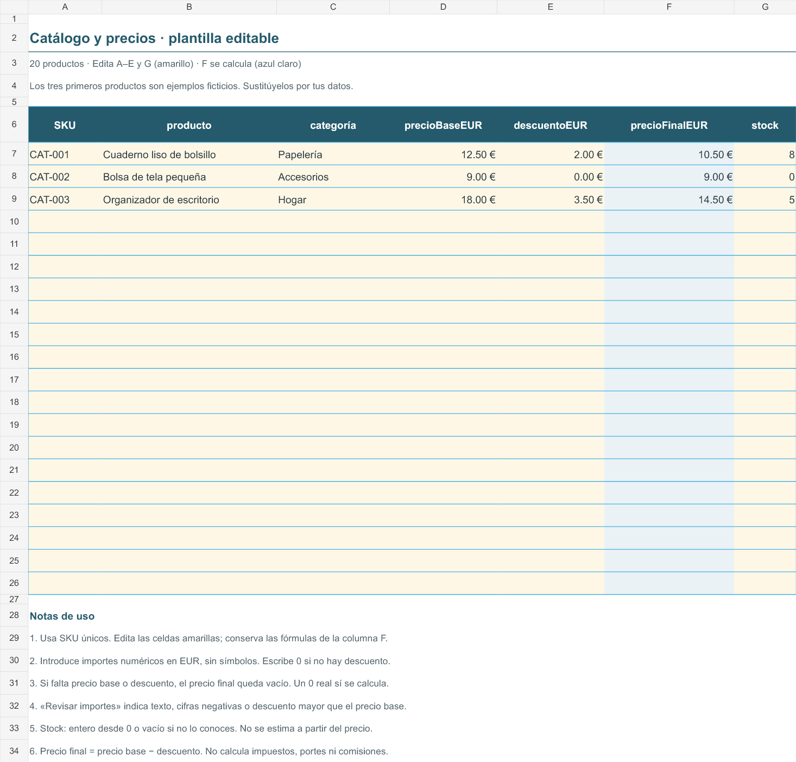Select column A header
The height and width of the screenshot is (762, 796).
click(x=65, y=7)
